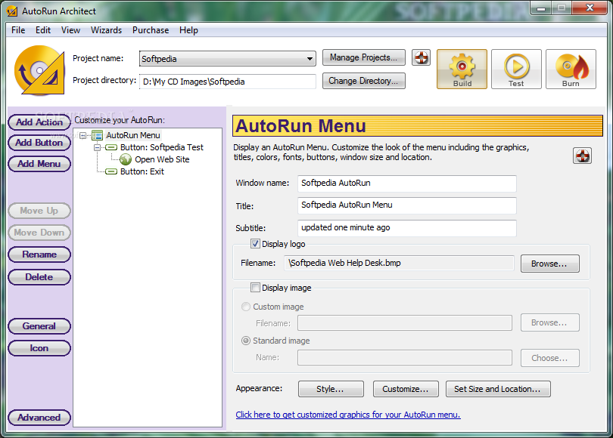
Task: Select AutoRun Menu root tree item
Action: coord(133,135)
